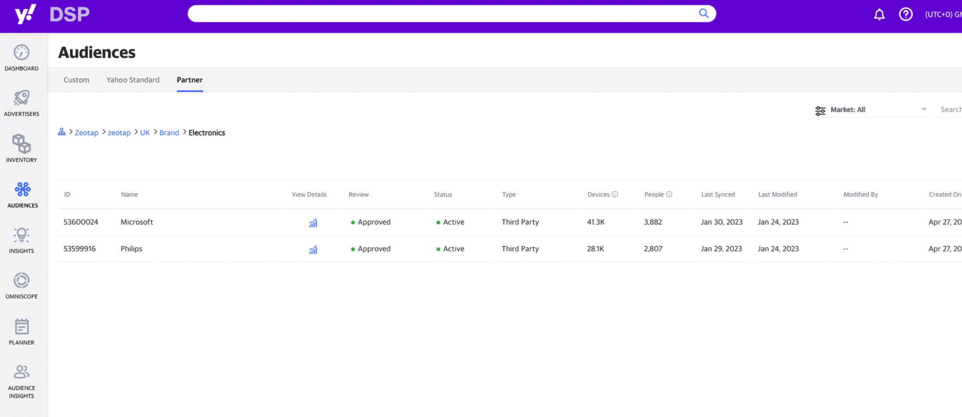Screen dimensions: 962x417
Task: Expand the Market: All dropdown
Action: tap(878, 110)
